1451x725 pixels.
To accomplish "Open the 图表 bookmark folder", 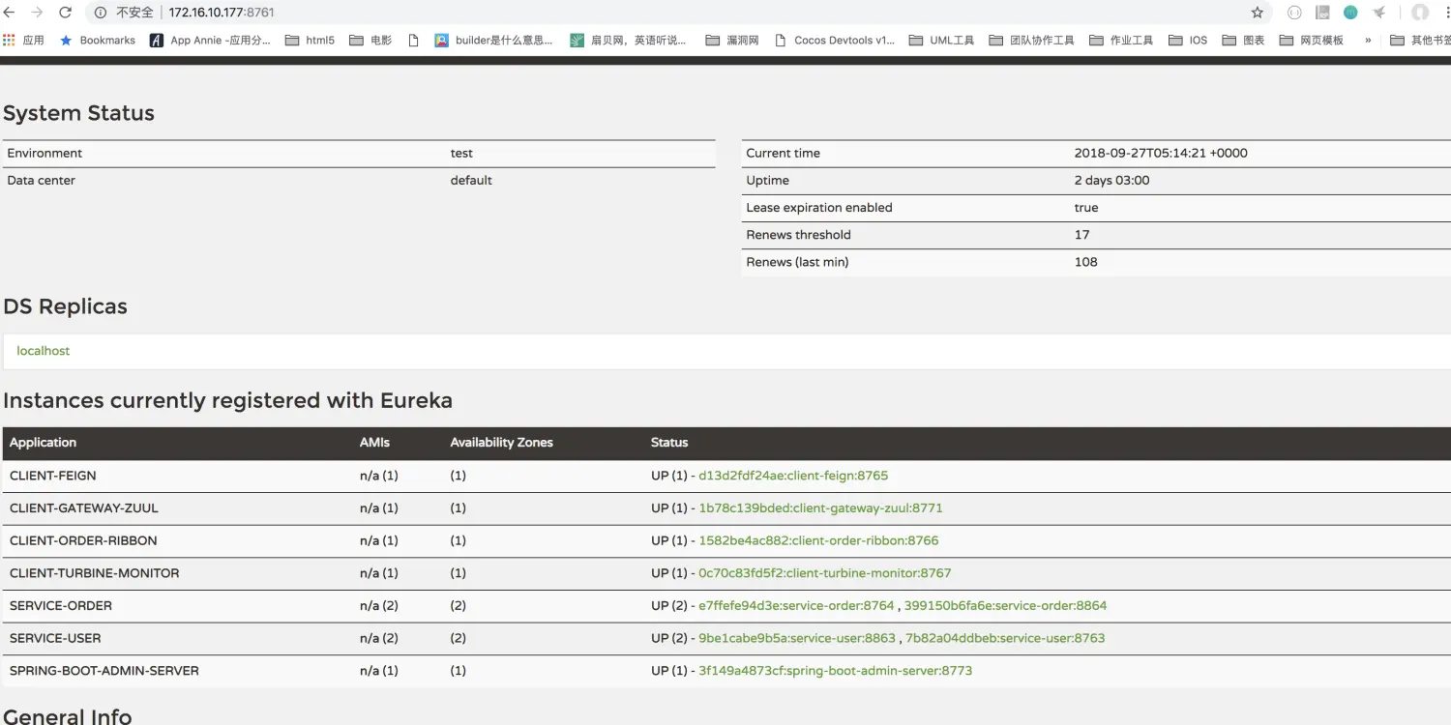I will pos(1244,41).
